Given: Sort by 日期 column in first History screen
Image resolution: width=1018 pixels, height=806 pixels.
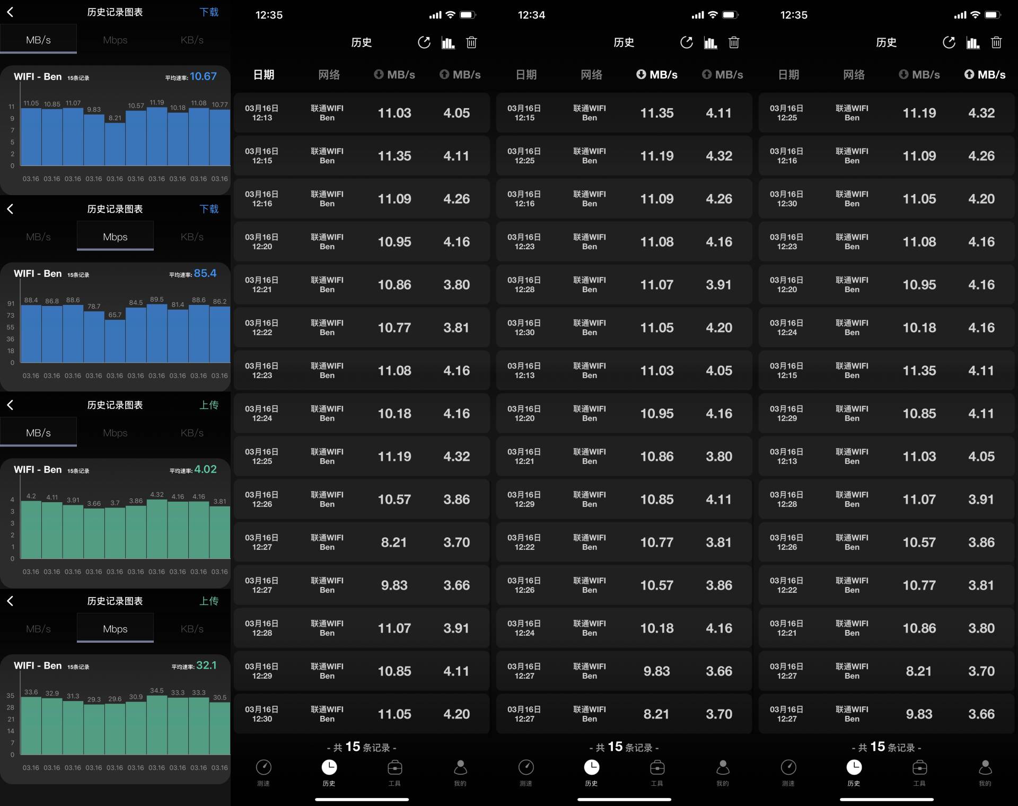Looking at the screenshot, I should pyautogui.click(x=264, y=75).
